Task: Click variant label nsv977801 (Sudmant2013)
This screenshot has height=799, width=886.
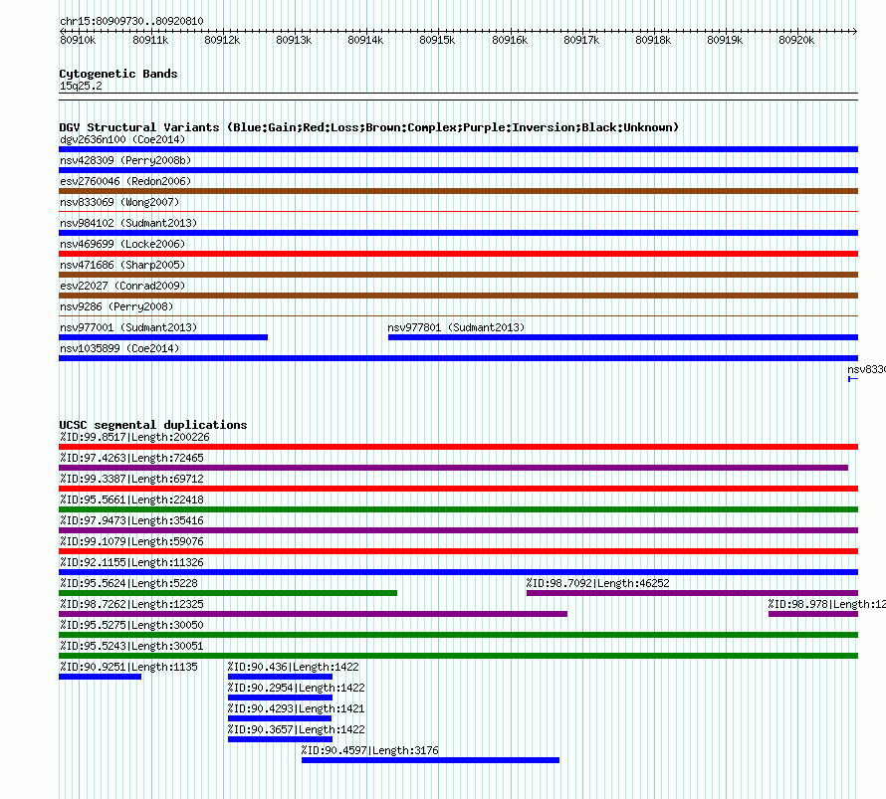Action: [x=456, y=327]
